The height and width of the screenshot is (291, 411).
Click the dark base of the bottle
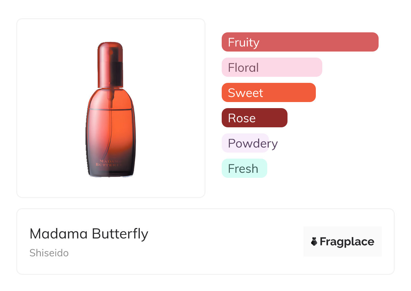coord(111,172)
